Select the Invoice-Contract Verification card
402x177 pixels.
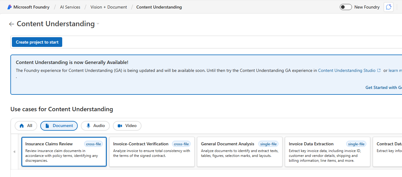click(x=152, y=152)
